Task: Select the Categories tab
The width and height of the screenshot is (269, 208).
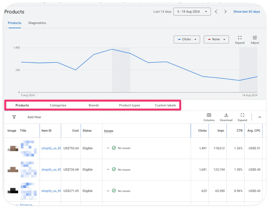Action: [x=58, y=105]
